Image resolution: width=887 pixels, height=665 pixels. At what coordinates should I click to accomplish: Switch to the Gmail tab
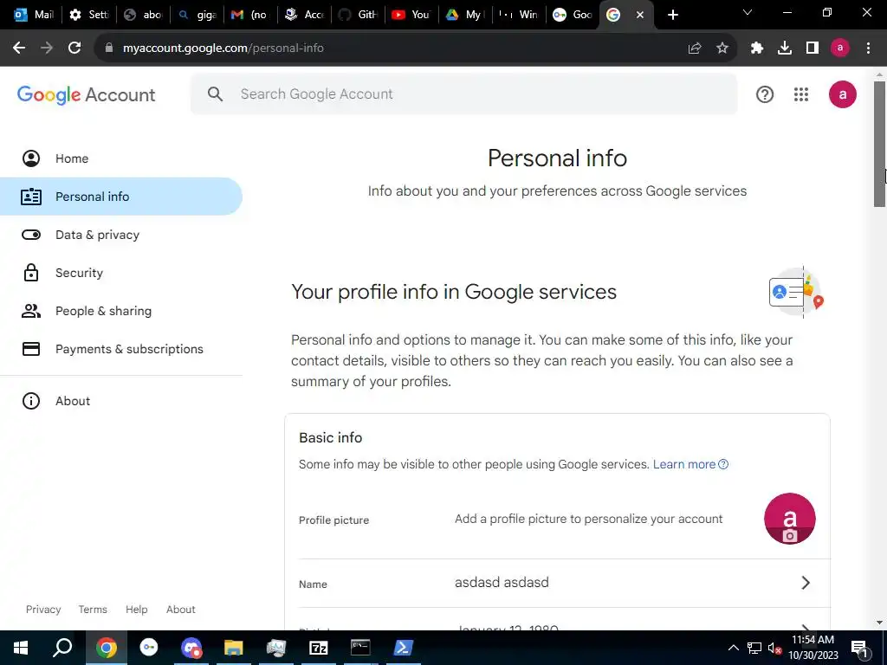tap(250, 15)
